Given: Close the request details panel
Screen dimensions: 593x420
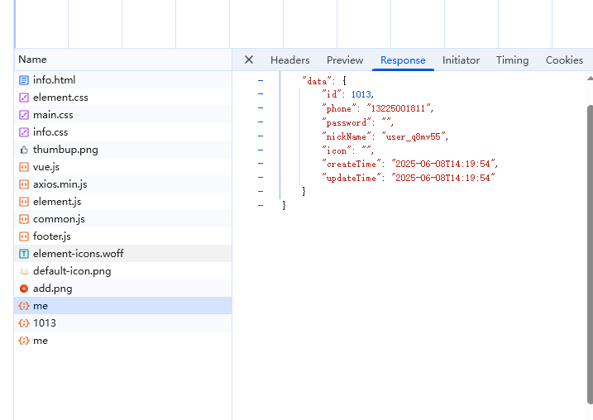Looking at the screenshot, I should click(x=249, y=60).
